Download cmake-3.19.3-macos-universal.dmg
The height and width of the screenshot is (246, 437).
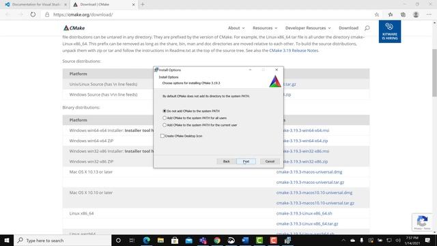tap(309, 172)
